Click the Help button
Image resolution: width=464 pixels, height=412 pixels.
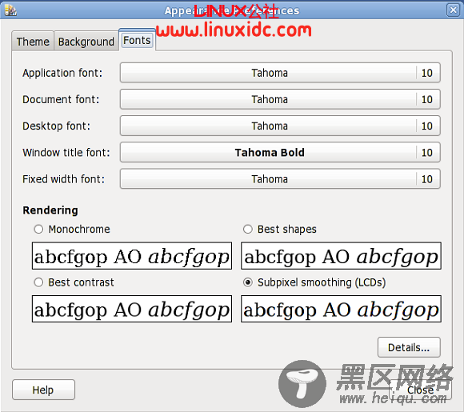tap(43, 390)
